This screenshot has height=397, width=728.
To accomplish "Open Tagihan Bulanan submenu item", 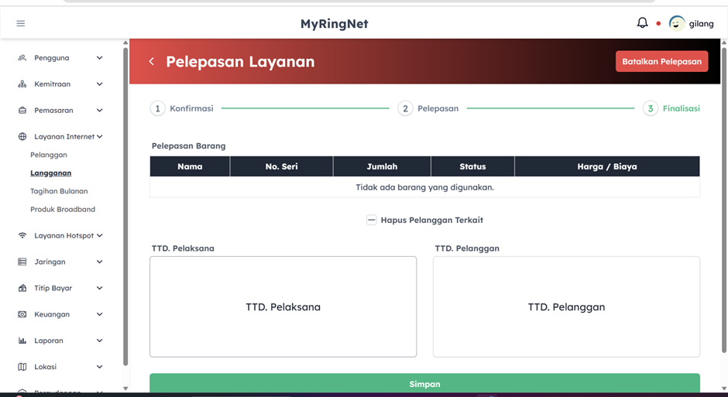I will [x=59, y=191].
